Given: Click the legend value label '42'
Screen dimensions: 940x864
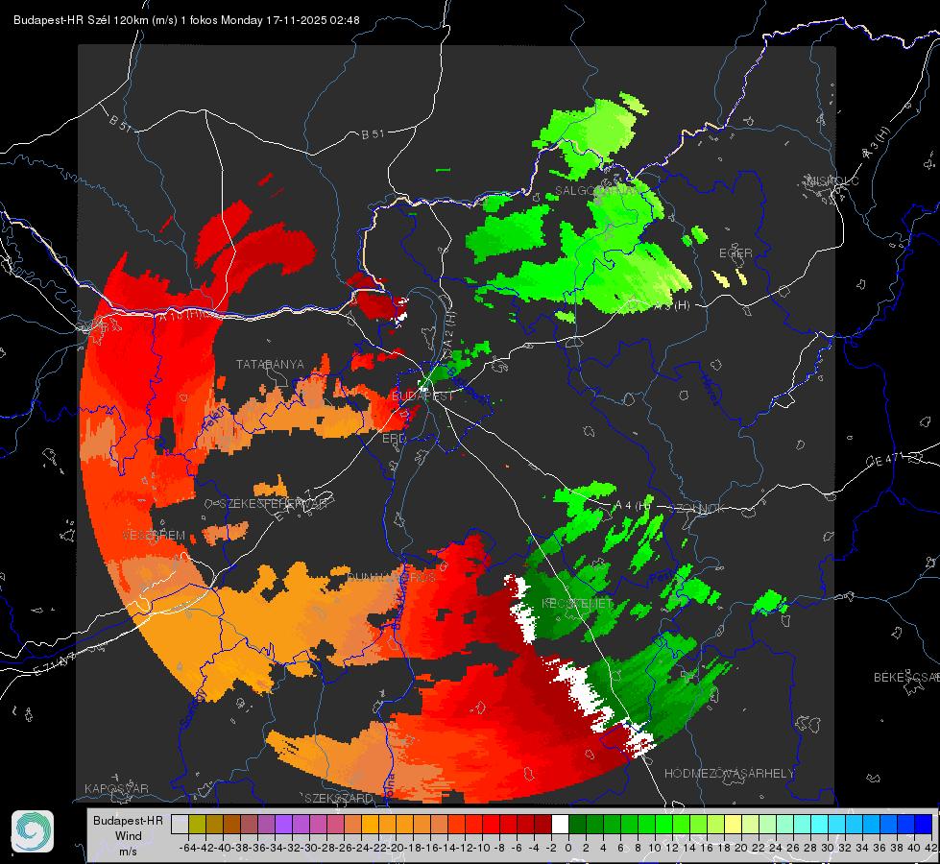Looking at the screenshot, I should tap(931, 848).
